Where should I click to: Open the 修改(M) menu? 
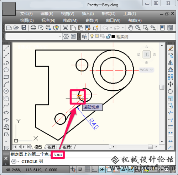click(x=70, y=21)
